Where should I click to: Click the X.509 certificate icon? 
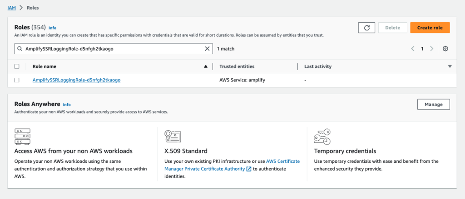tap(173, 136)
